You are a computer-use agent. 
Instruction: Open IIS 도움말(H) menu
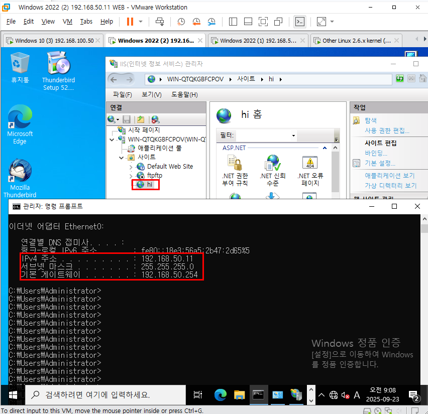click(184, 95)
